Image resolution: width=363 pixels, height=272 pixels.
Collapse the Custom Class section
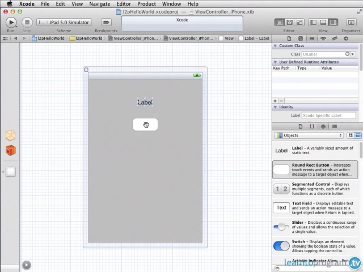coord(276,46)
